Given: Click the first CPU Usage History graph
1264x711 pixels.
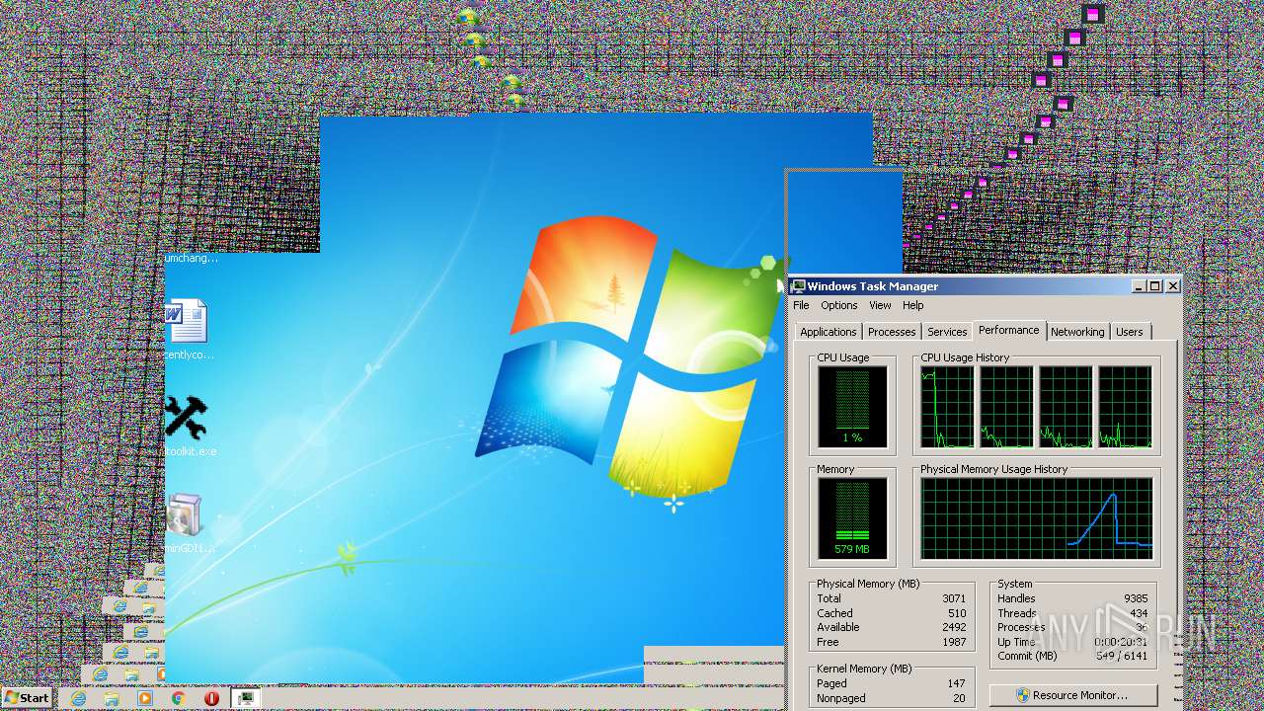Looking at the screenshot, I should pos(947,408).
